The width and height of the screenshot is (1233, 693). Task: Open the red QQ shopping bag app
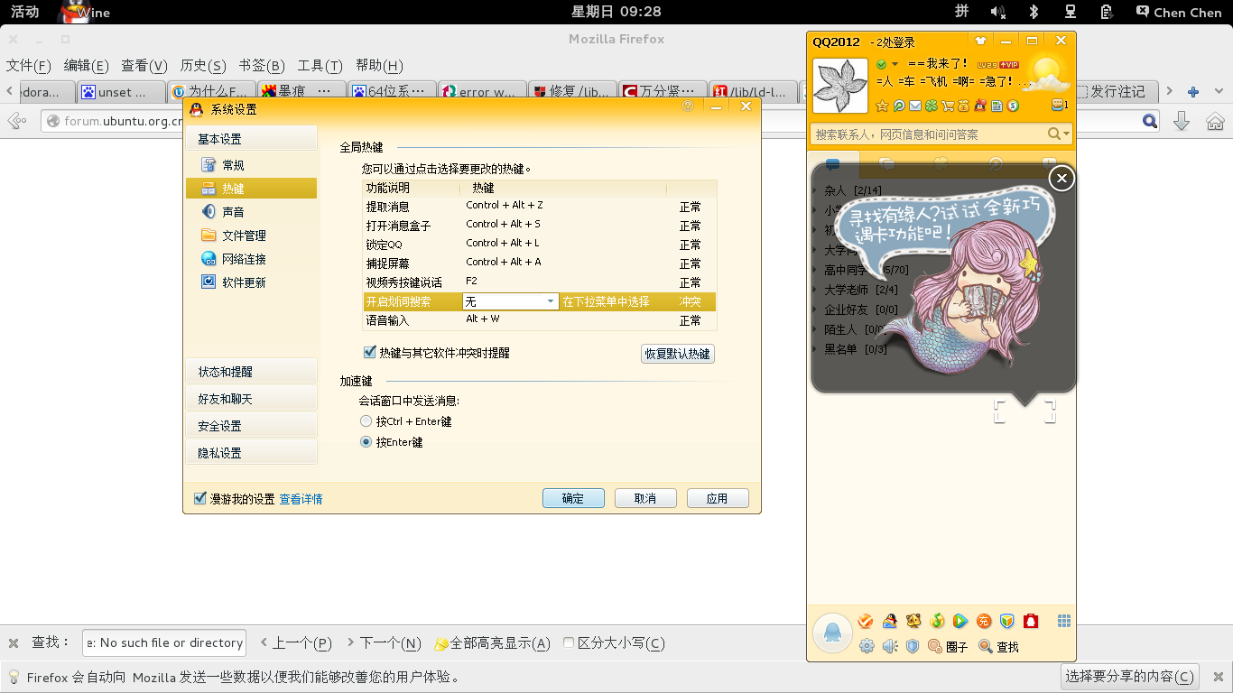pos(1031,621)
